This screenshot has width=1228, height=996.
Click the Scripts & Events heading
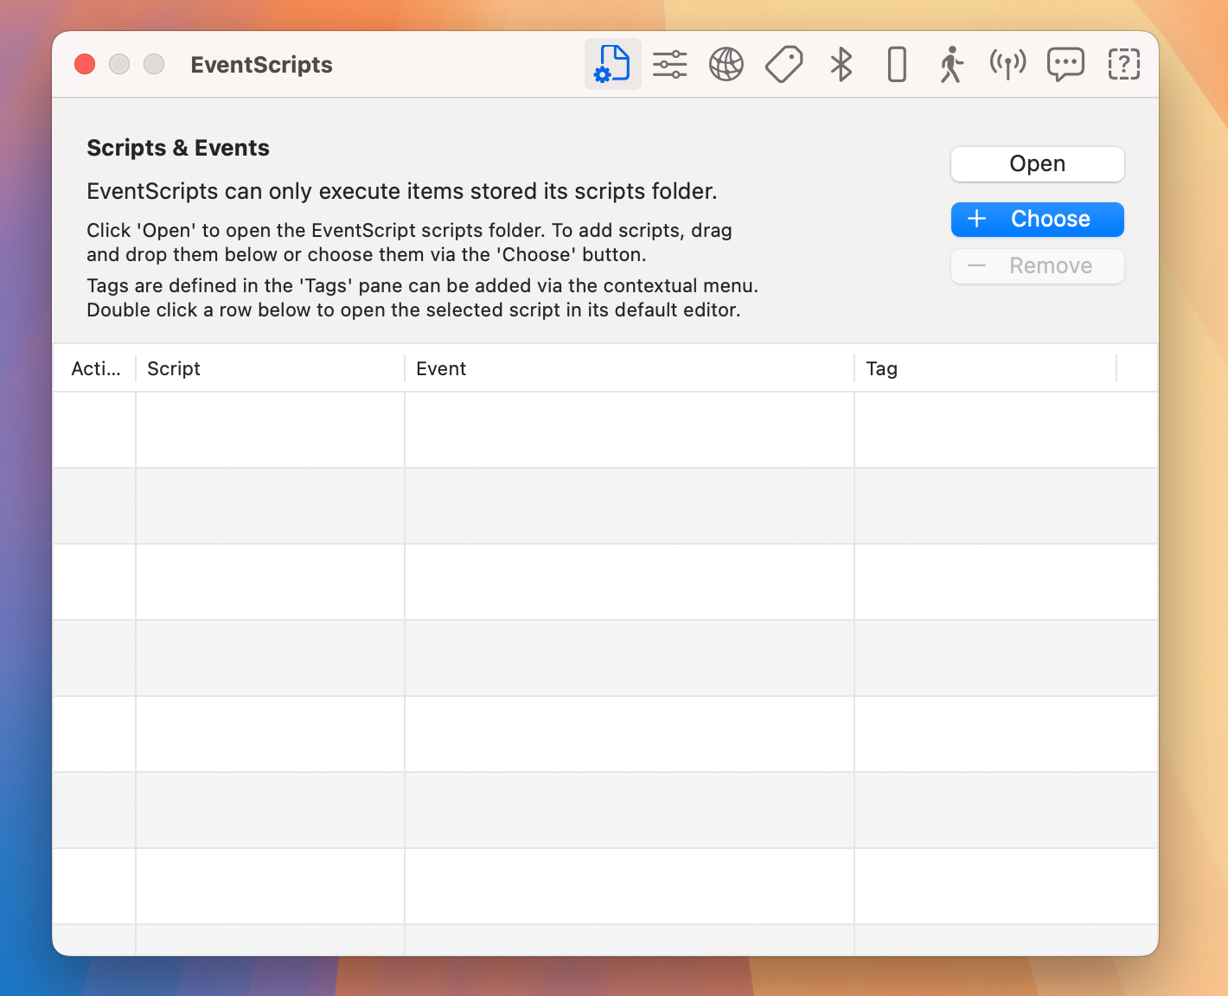(x=178, y=148)
